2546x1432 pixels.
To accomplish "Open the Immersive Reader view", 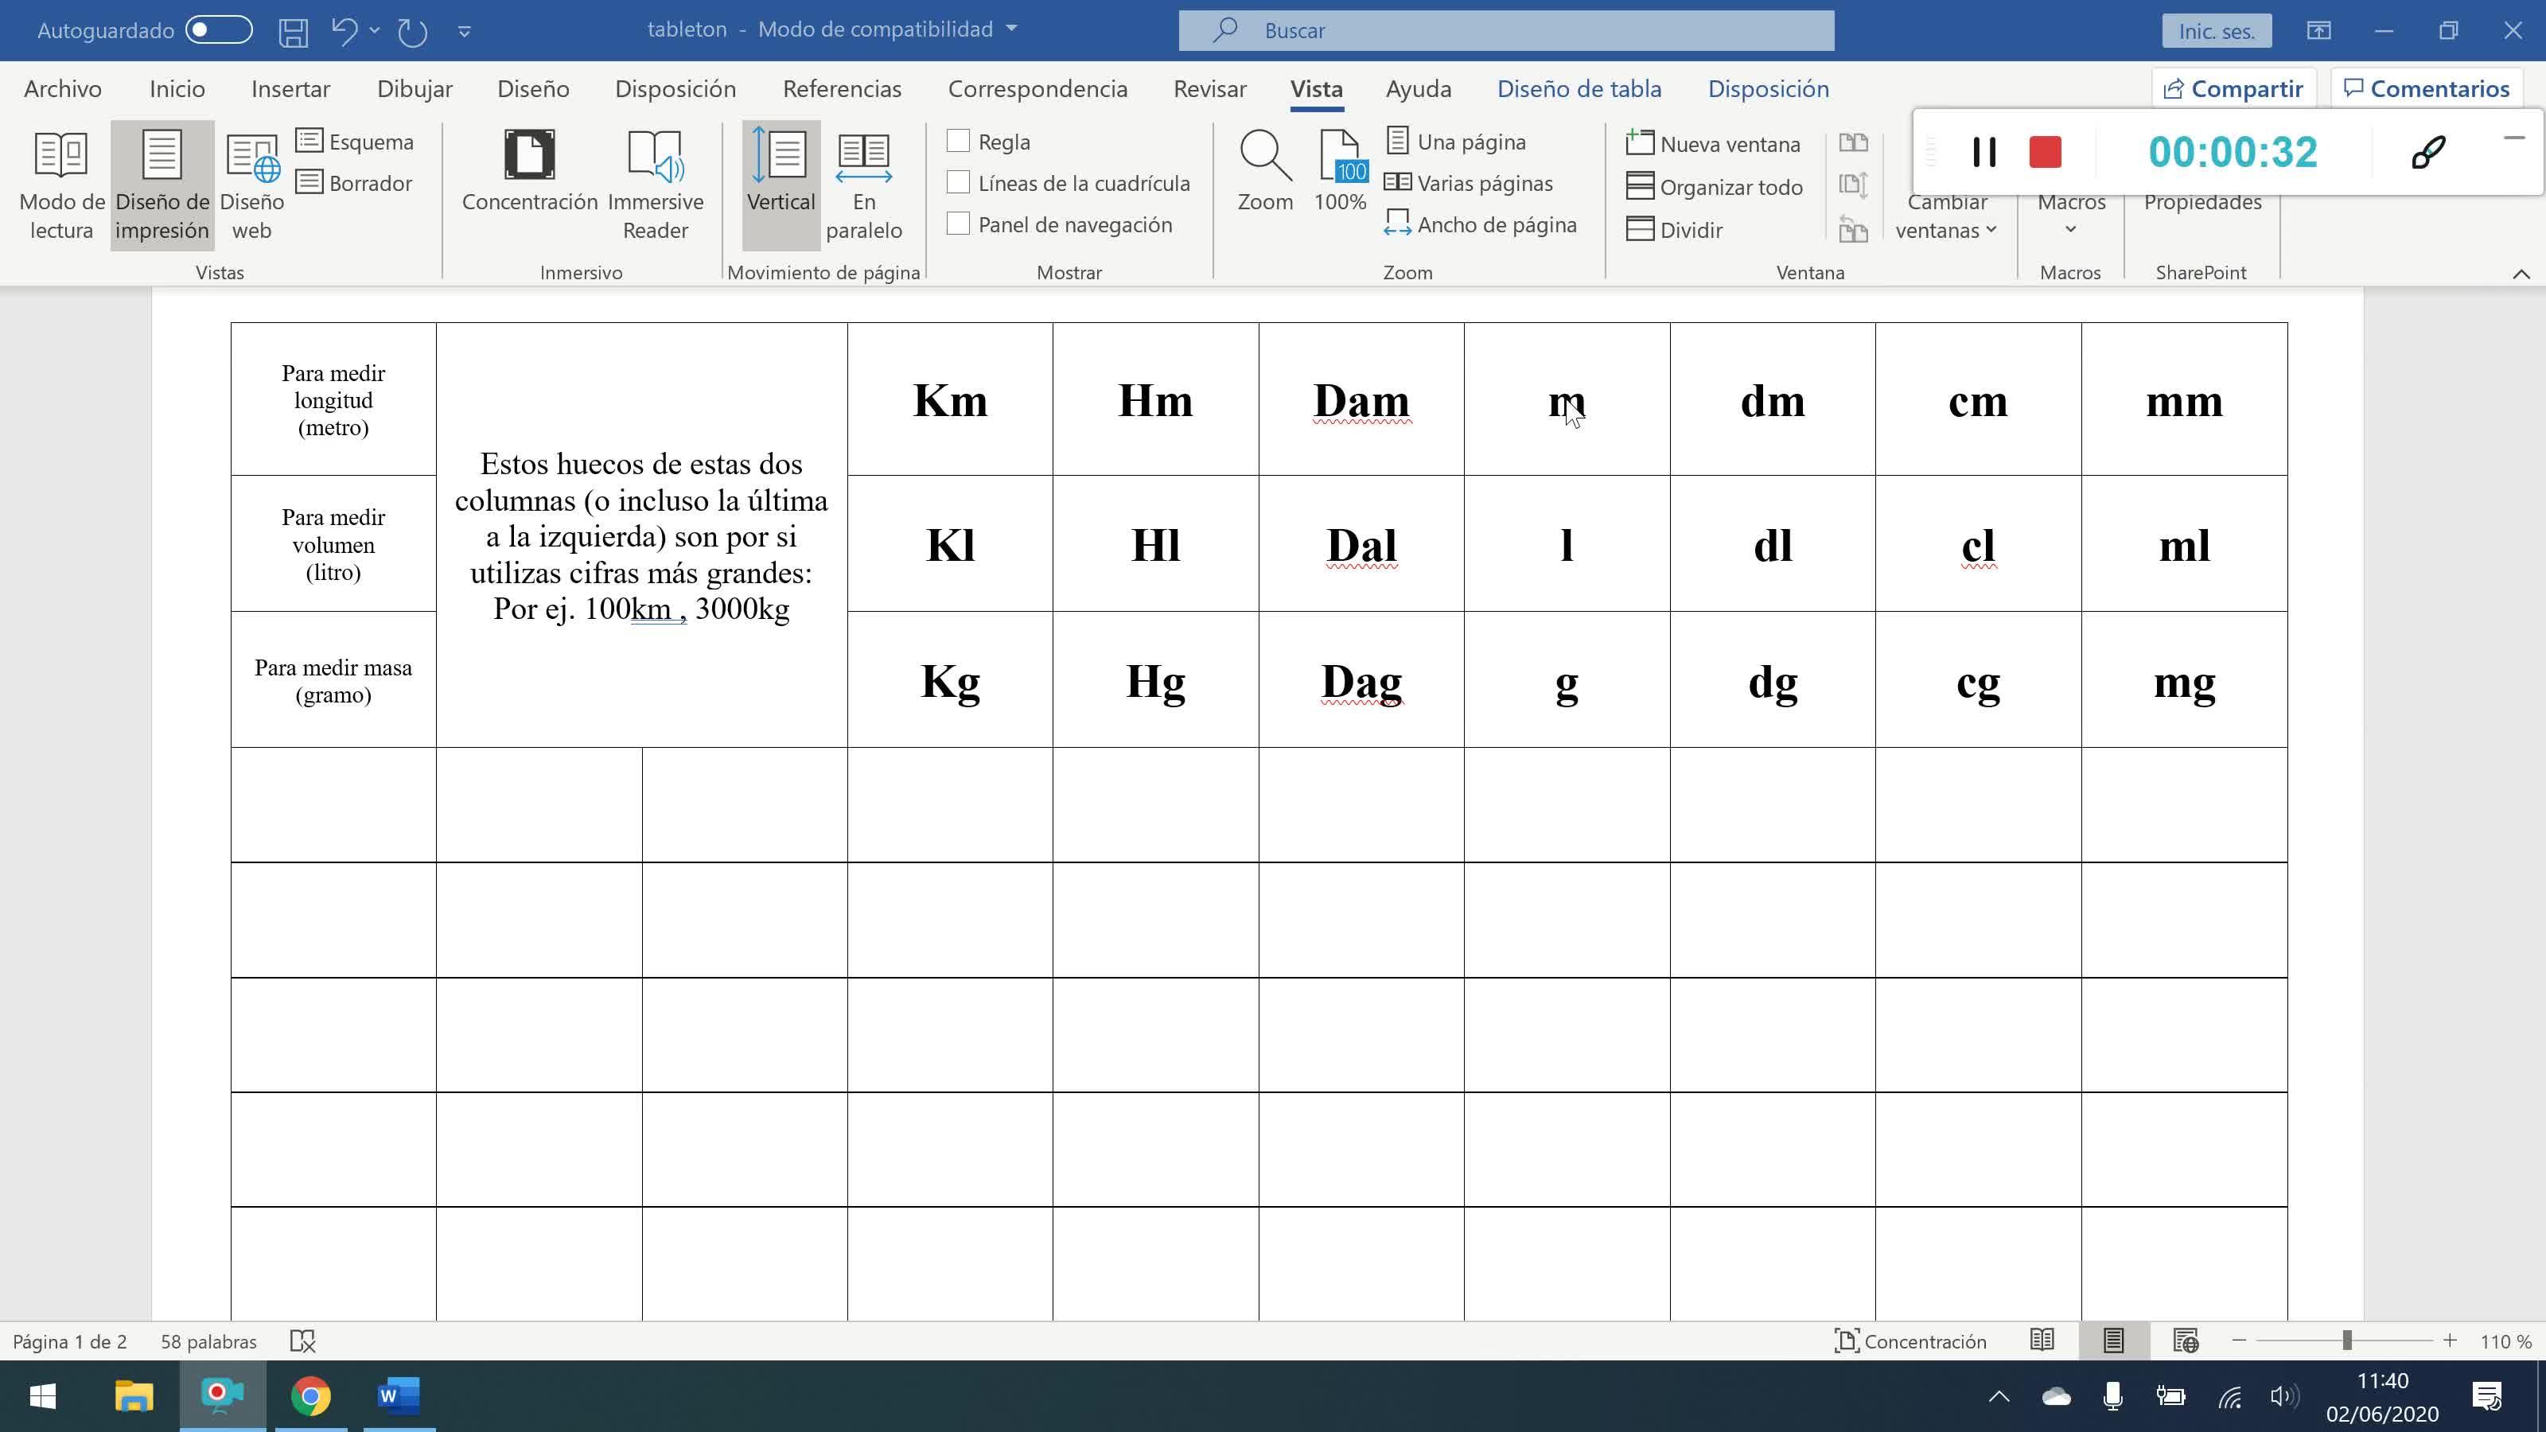I will 654,184.
